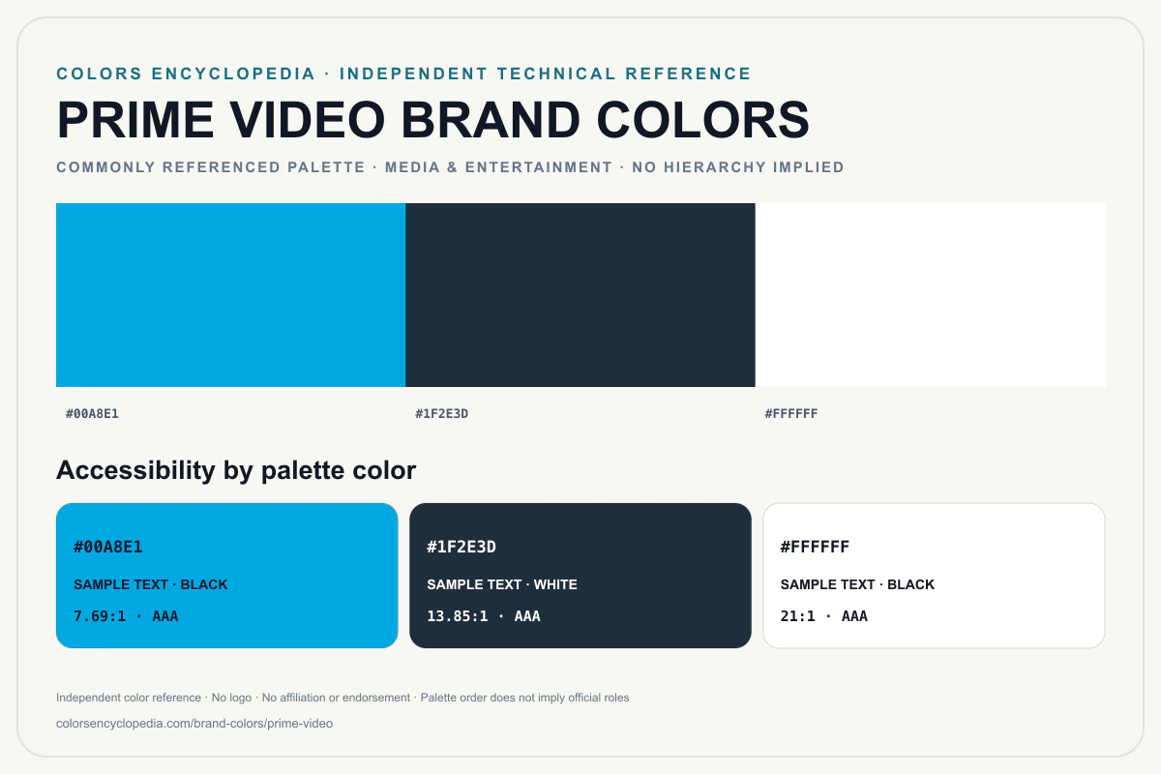Select the #00A8E1 hex label under blue swatch

coord(92,414)
